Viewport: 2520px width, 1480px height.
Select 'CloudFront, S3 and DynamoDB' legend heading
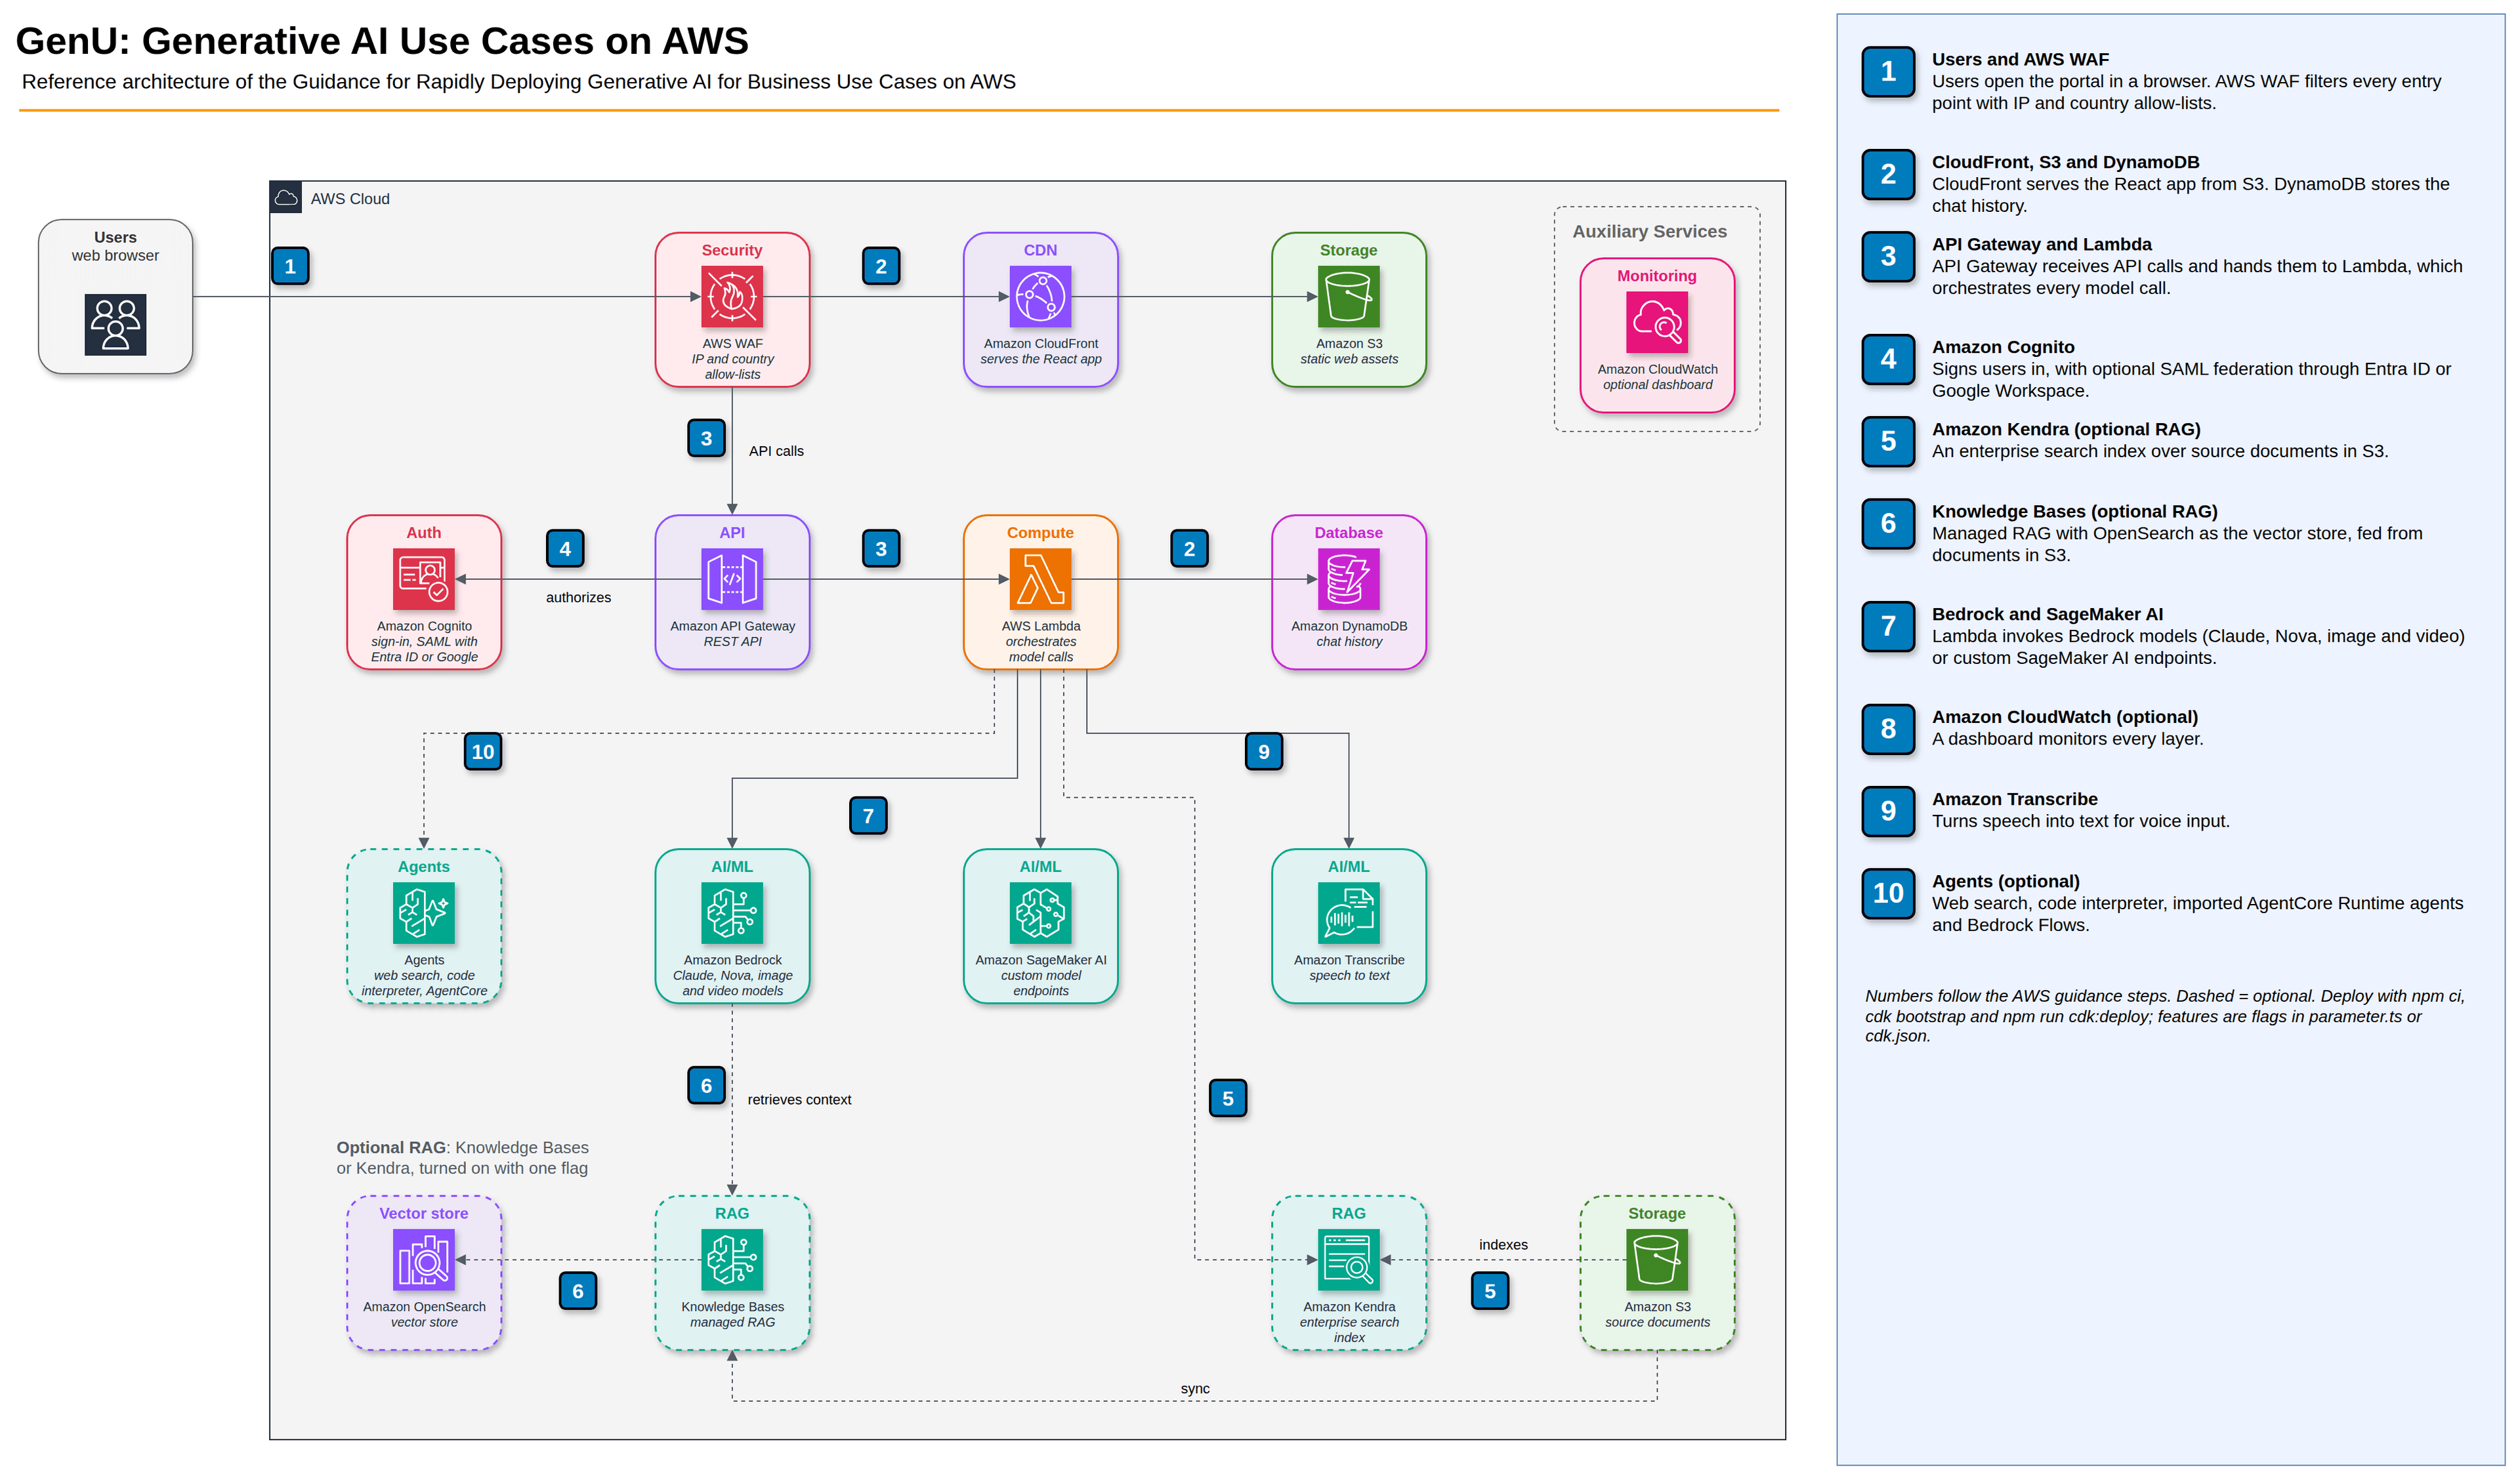(x=2065, y=162)
